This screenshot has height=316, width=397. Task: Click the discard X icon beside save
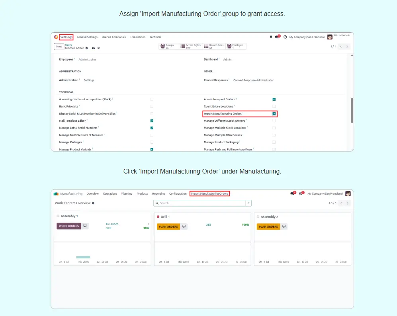(x=98, y=48)
